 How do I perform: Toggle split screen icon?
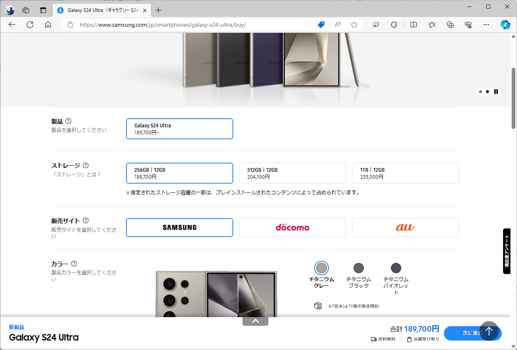414,25
